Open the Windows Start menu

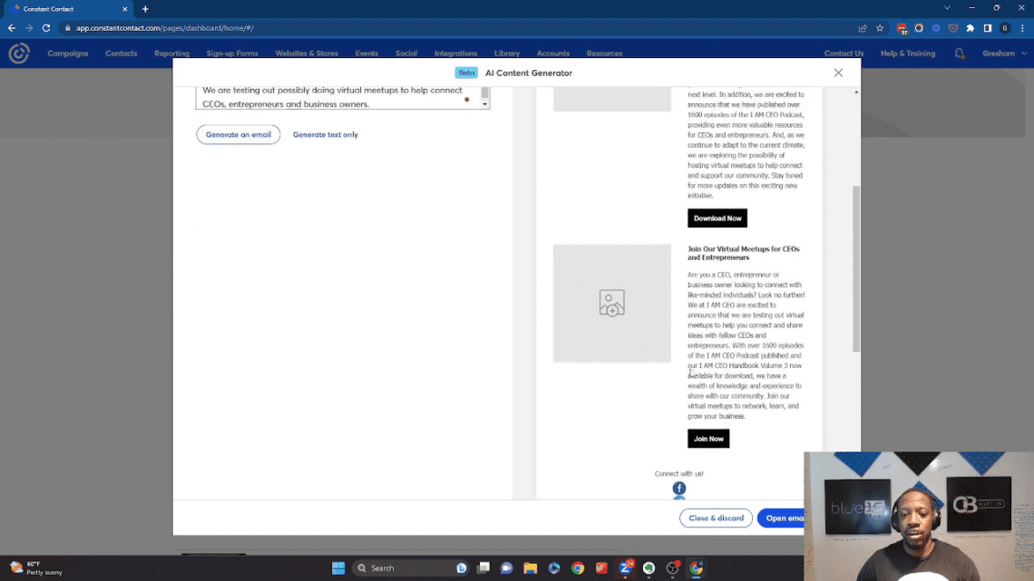pos(339,568)
